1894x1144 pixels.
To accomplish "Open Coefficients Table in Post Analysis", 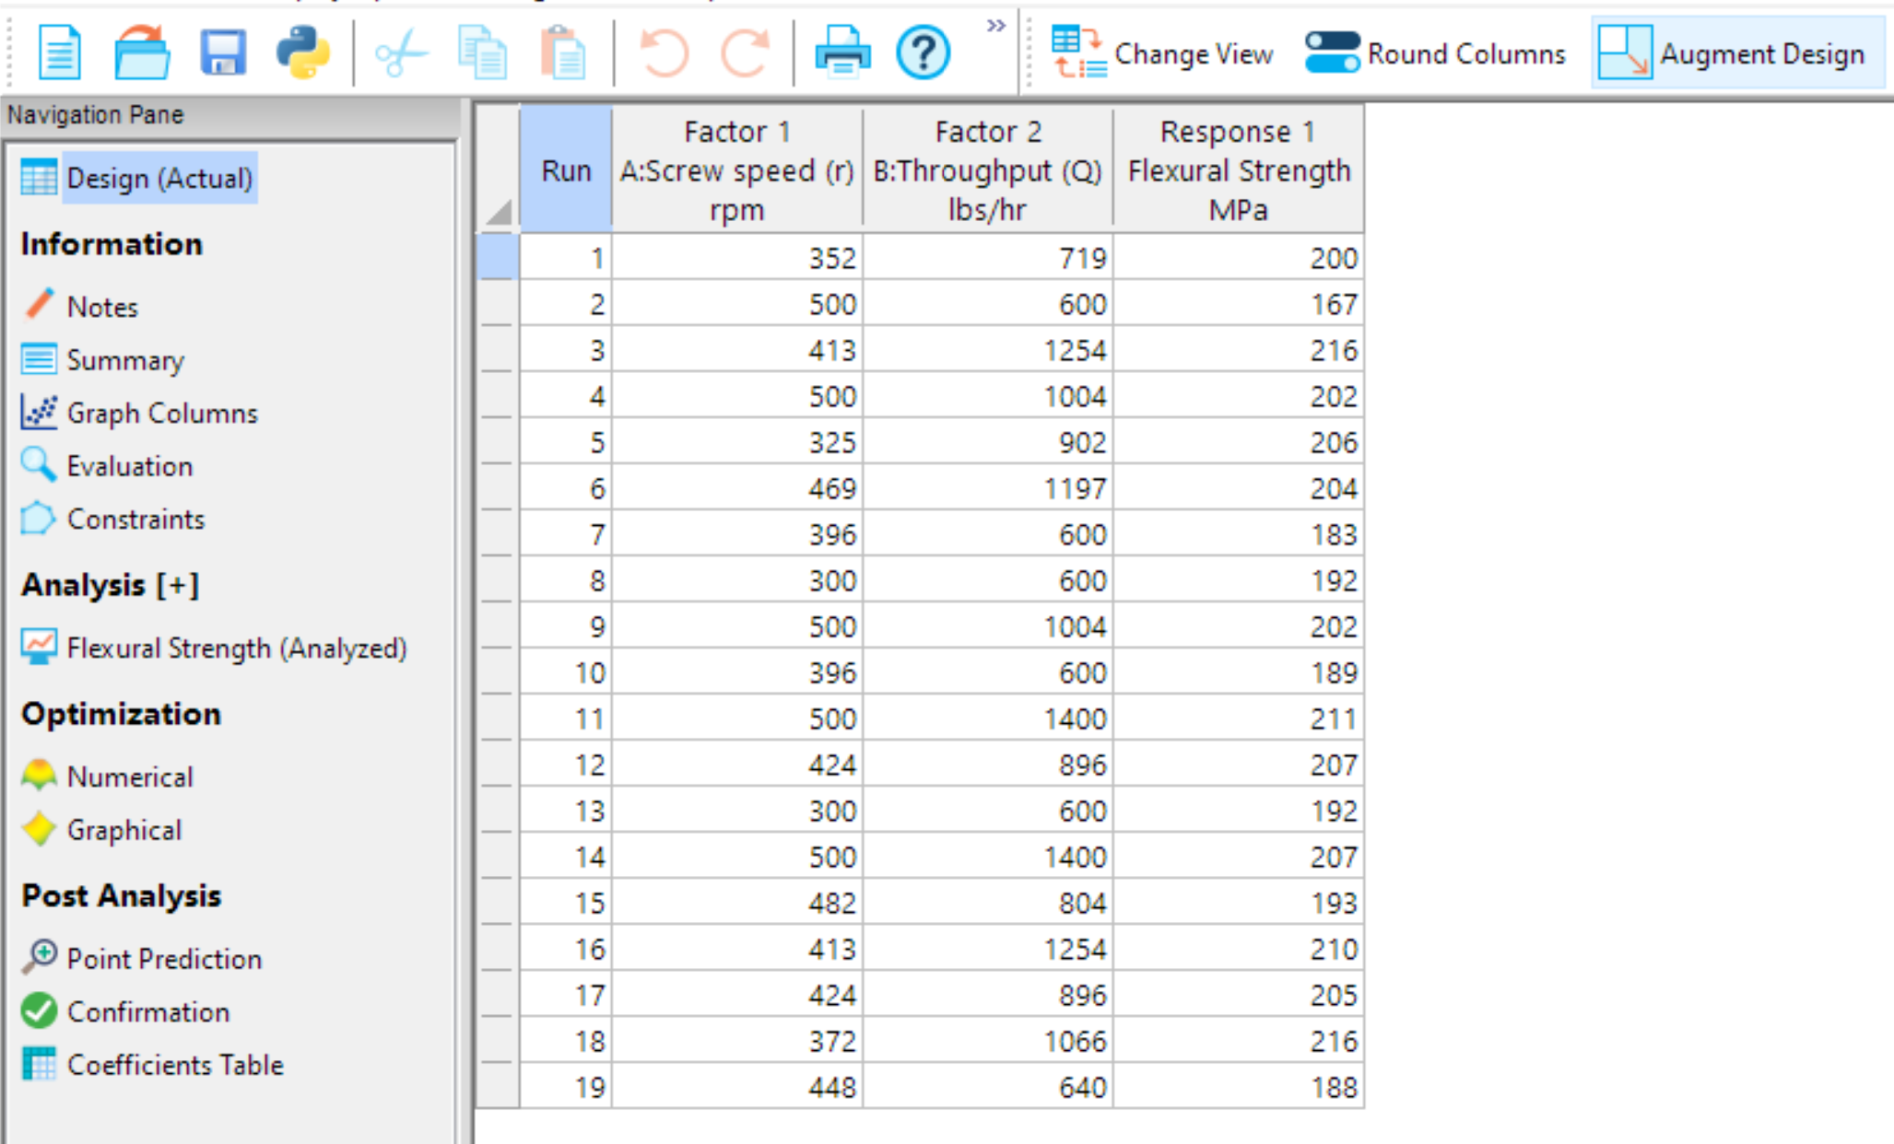I will (x=175, y=1066).
